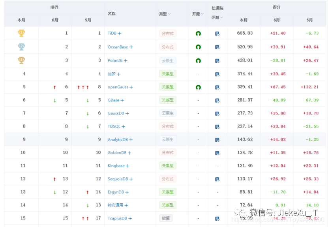Image resolution: width=328 pixels, height=227 pixels.
Task: Click GBase's June change -48.09
Action: pyautogui.click(x=278, y=100)
